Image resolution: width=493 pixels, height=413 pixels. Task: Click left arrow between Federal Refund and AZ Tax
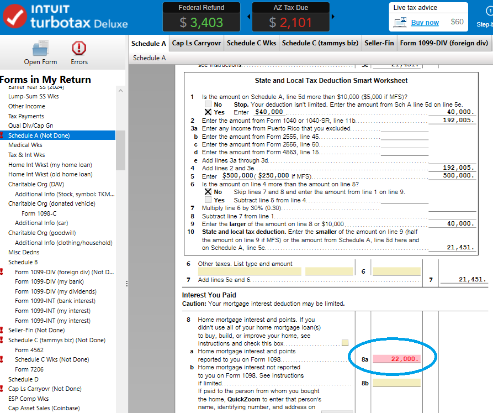click(x=248, y=16)
